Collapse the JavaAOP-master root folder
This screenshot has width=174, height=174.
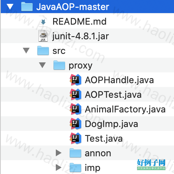tap(10, 7)
